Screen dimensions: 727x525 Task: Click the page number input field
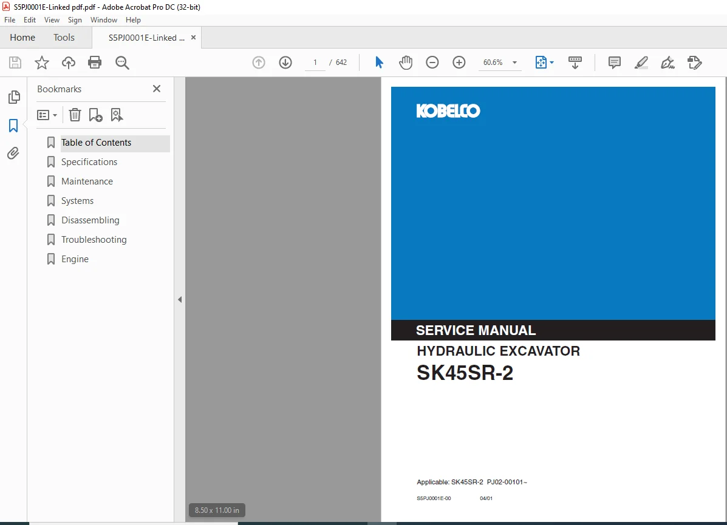(x=315, y=63)
